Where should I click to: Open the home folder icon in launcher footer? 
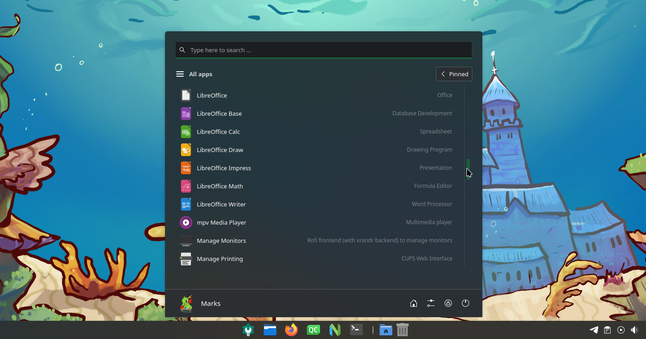[x=414, y=303]
